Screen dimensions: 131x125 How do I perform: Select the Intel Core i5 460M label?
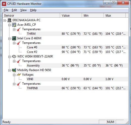pyautogui.click(x=29, y=38)
